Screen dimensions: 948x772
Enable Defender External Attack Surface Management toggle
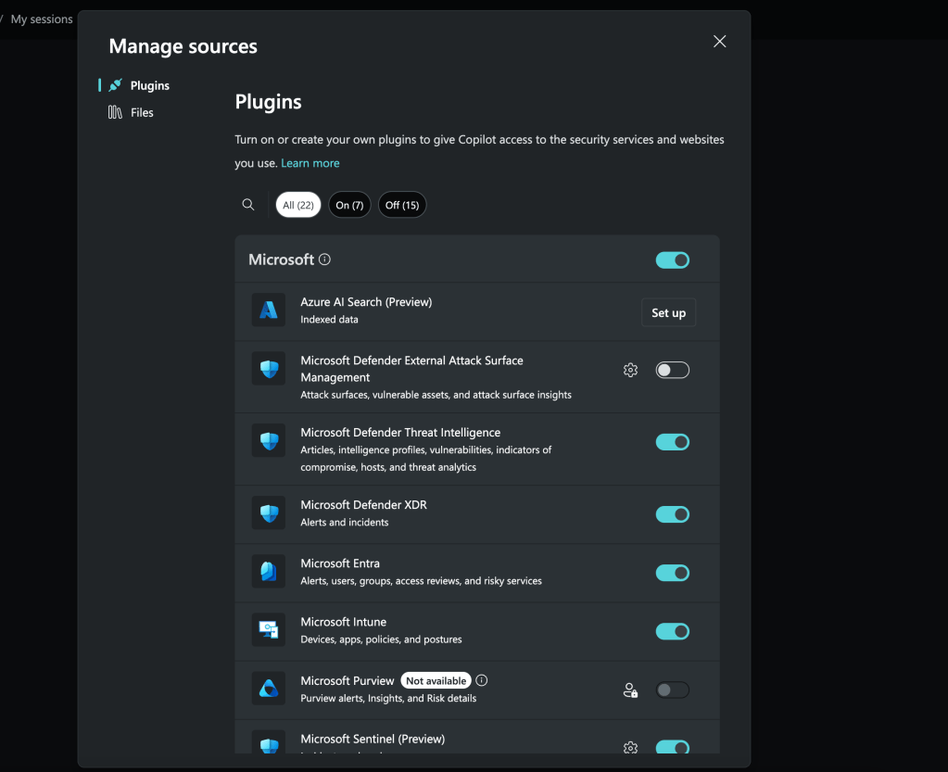click(x=672, y=370)
